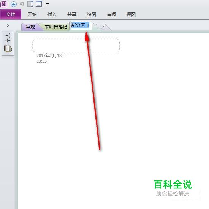Viewport: 209px width, 209px height.
Task: Click the 新分区 1 section name field
Action: 82,25
